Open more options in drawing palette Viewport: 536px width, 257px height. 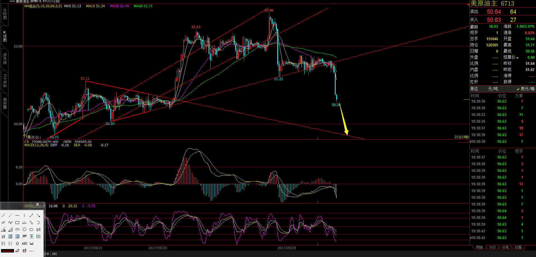coord(32,251)
